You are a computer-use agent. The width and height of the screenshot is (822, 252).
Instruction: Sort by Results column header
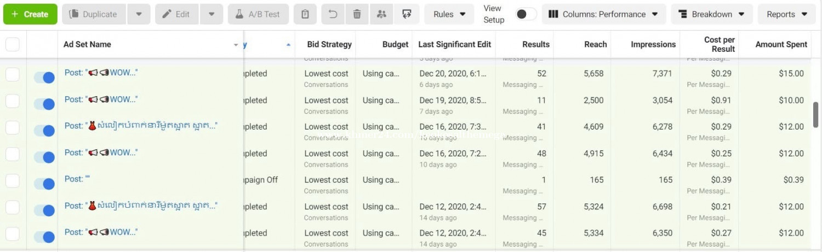pos(535,44)
